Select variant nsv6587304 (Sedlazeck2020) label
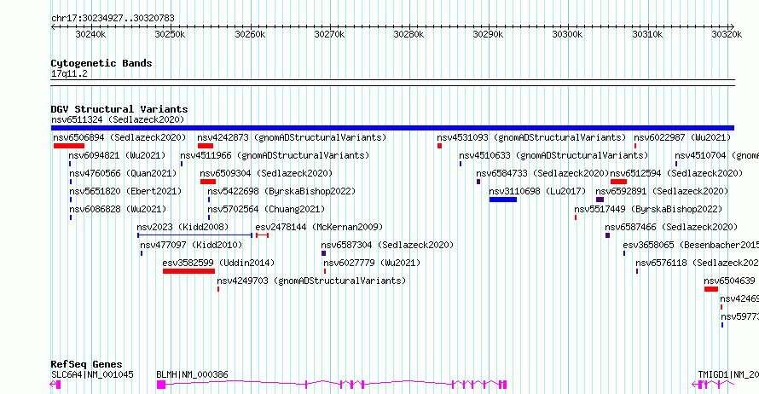The height and width of the screenshot is (394, 759). point(387,245)
